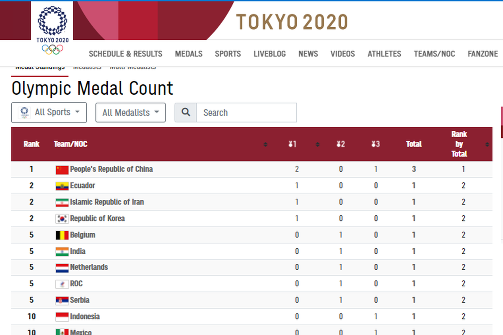
Task: Open the MEDALS menu item
Action: coord(189,54)
